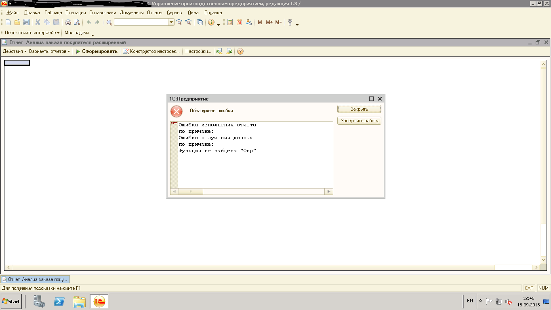Click the Find previous icon
The height and width of the screenshot is (310, 551).
188,23
